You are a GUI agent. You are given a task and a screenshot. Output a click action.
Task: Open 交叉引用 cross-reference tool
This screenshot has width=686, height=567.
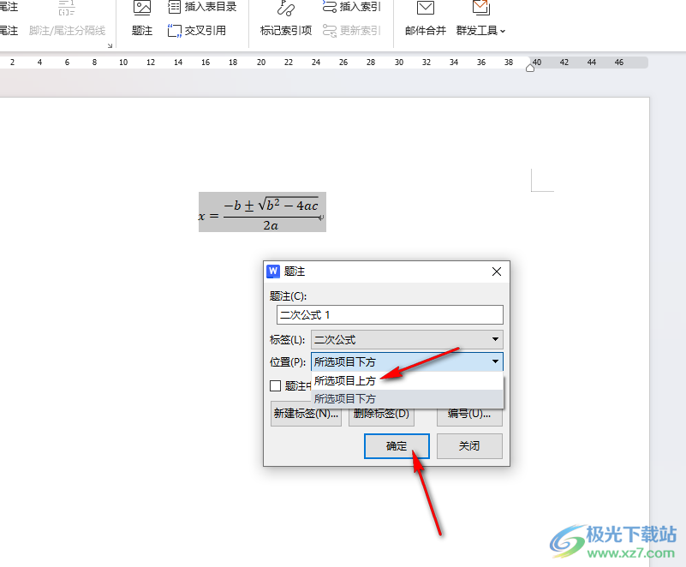tap(197, 31)
